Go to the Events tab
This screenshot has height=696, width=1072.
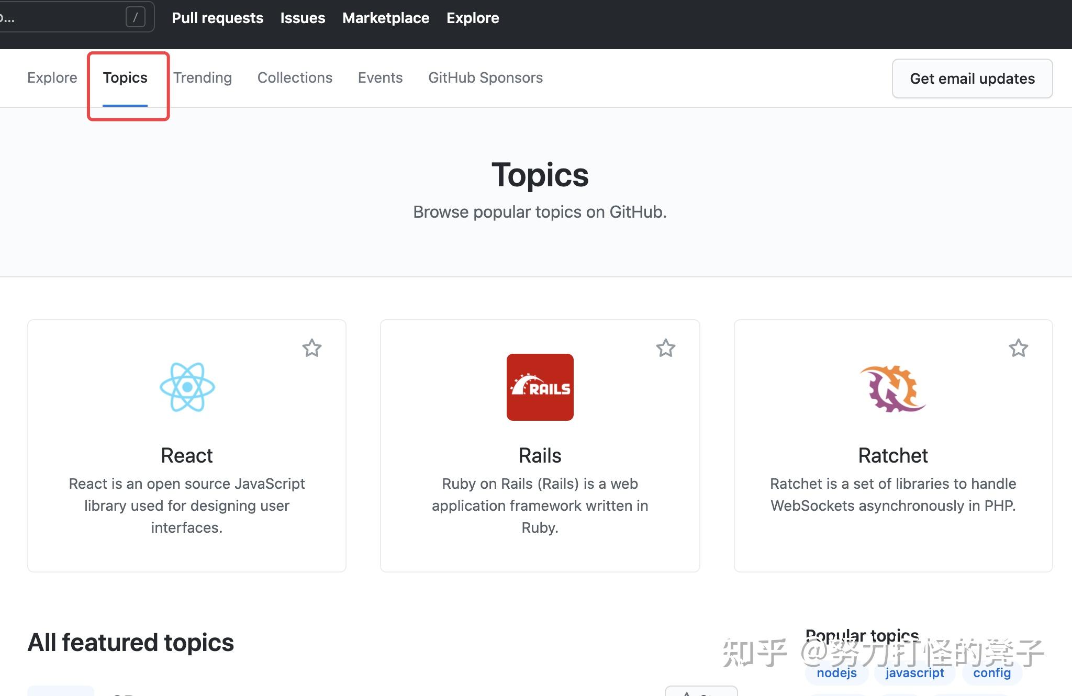pyautogui.click(x=380, y=78)
